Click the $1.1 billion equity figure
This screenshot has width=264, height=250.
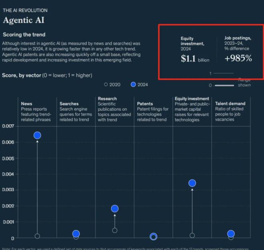195,59
